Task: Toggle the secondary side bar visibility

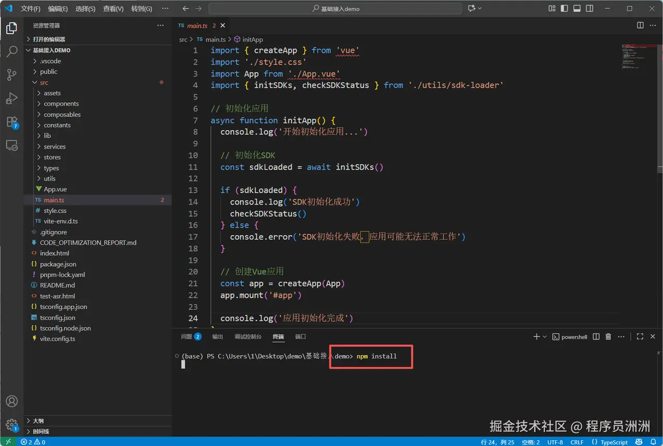Action: 589,9
